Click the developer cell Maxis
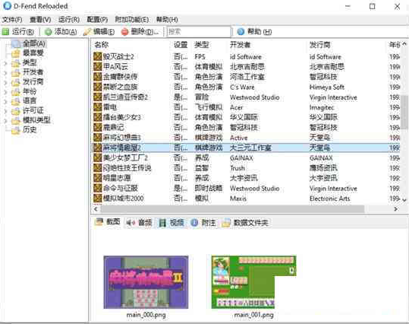 click(238, 199)
